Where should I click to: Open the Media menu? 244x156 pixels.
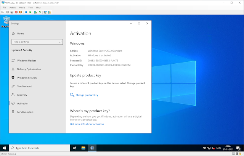pyautogui.click(x=22, y=8)
